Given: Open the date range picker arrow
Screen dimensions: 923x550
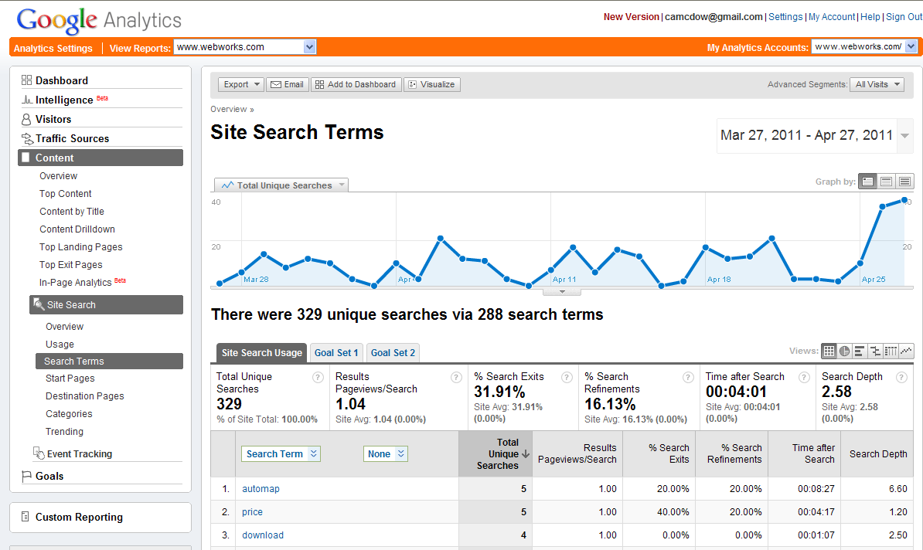Looking at the screenshot, I should tap(904, 136).
